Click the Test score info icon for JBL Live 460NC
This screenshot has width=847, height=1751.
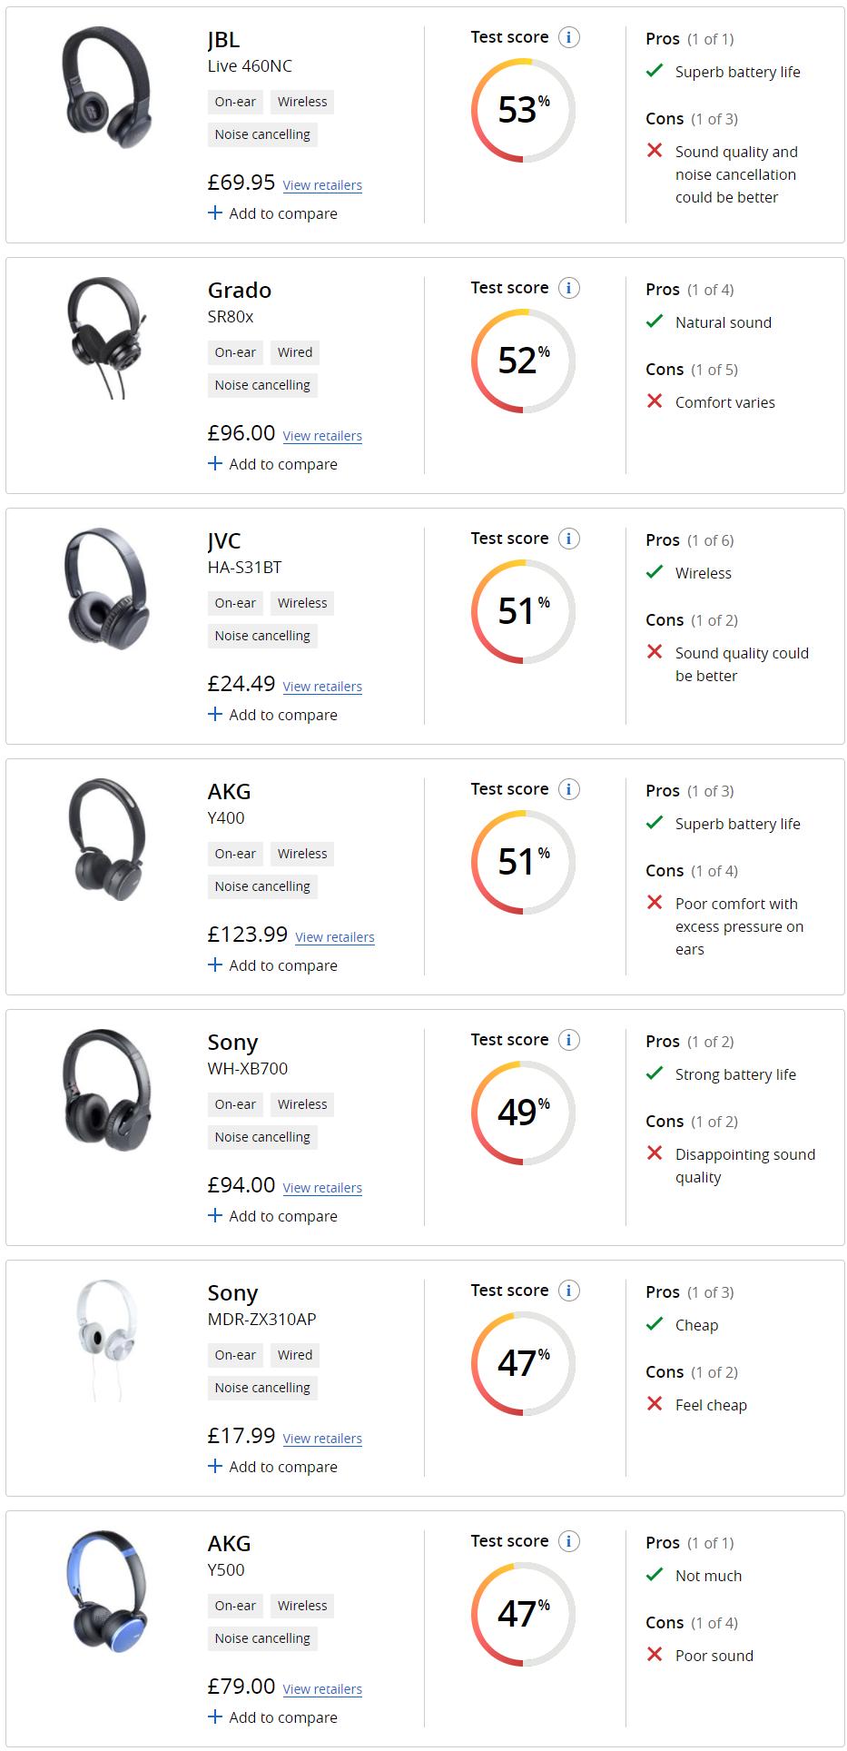tap(568, 37)
